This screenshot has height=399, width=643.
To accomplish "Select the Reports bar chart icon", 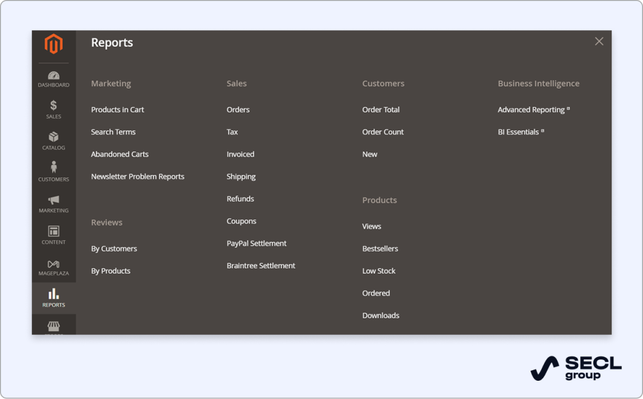I will click(53, 298).
